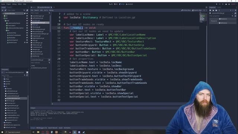This screenshot has height=134, width=238.
Task: Open Task View in the taskbar
Action: click(33, 132)
